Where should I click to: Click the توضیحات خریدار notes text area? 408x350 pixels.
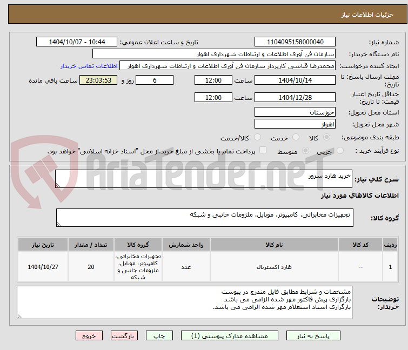(184, 302)
